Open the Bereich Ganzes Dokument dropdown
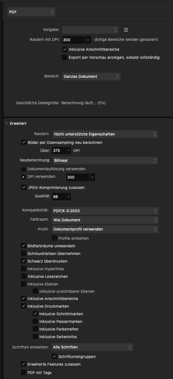The width and height of the screenshot is (173, 379). point(91,77)
